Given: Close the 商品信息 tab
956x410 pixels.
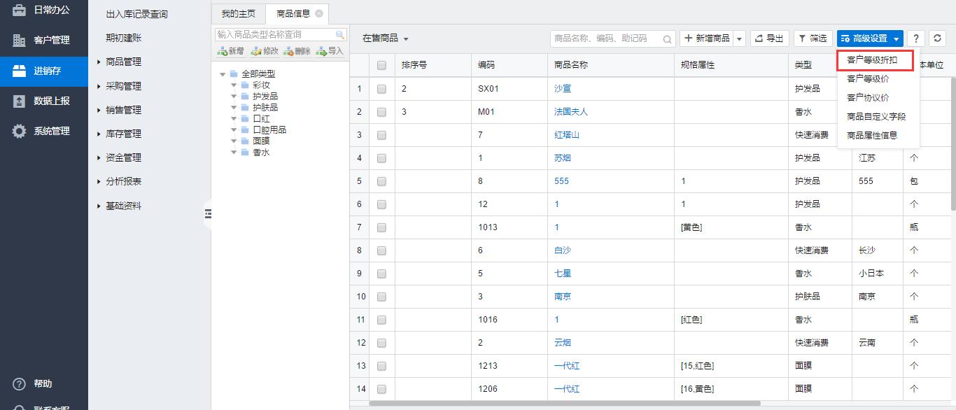Looking at the screenshot, I should click(319, 14).
